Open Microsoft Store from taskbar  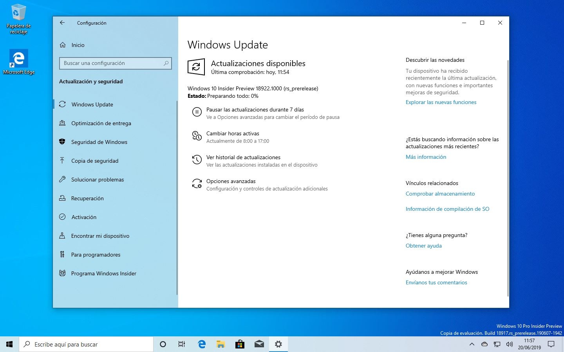click(x=240, y=344)
